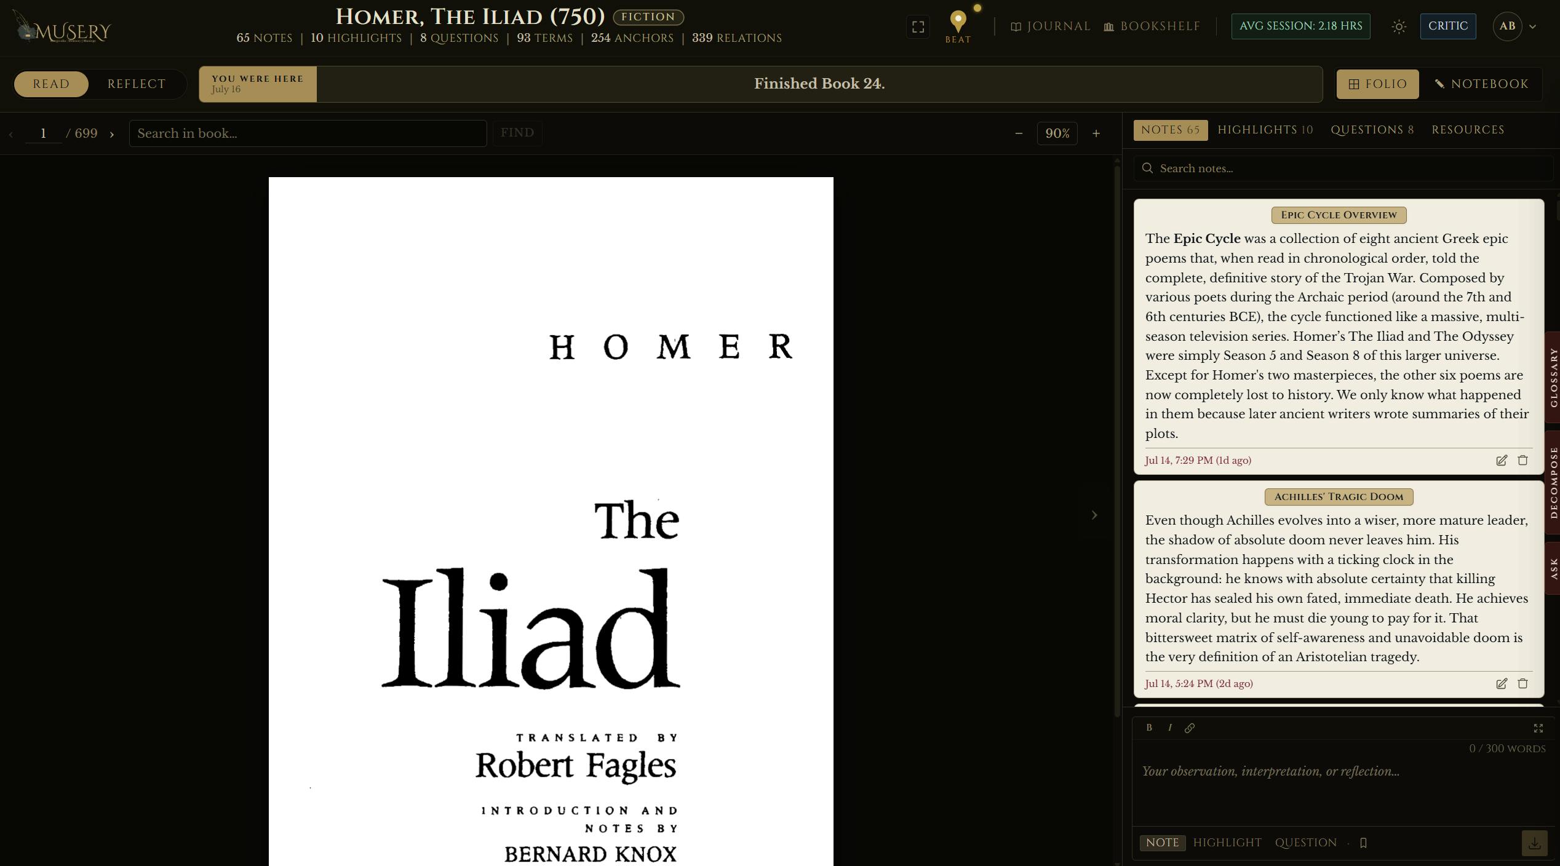Toggle the light/dark theme sun icon

pos(1399,26)
